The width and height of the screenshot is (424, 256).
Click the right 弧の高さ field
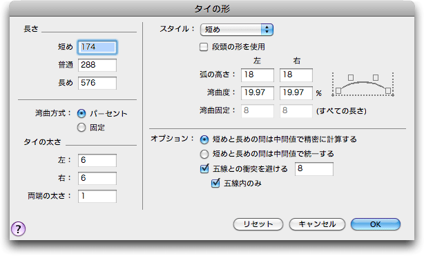click(x=296, y=75)
